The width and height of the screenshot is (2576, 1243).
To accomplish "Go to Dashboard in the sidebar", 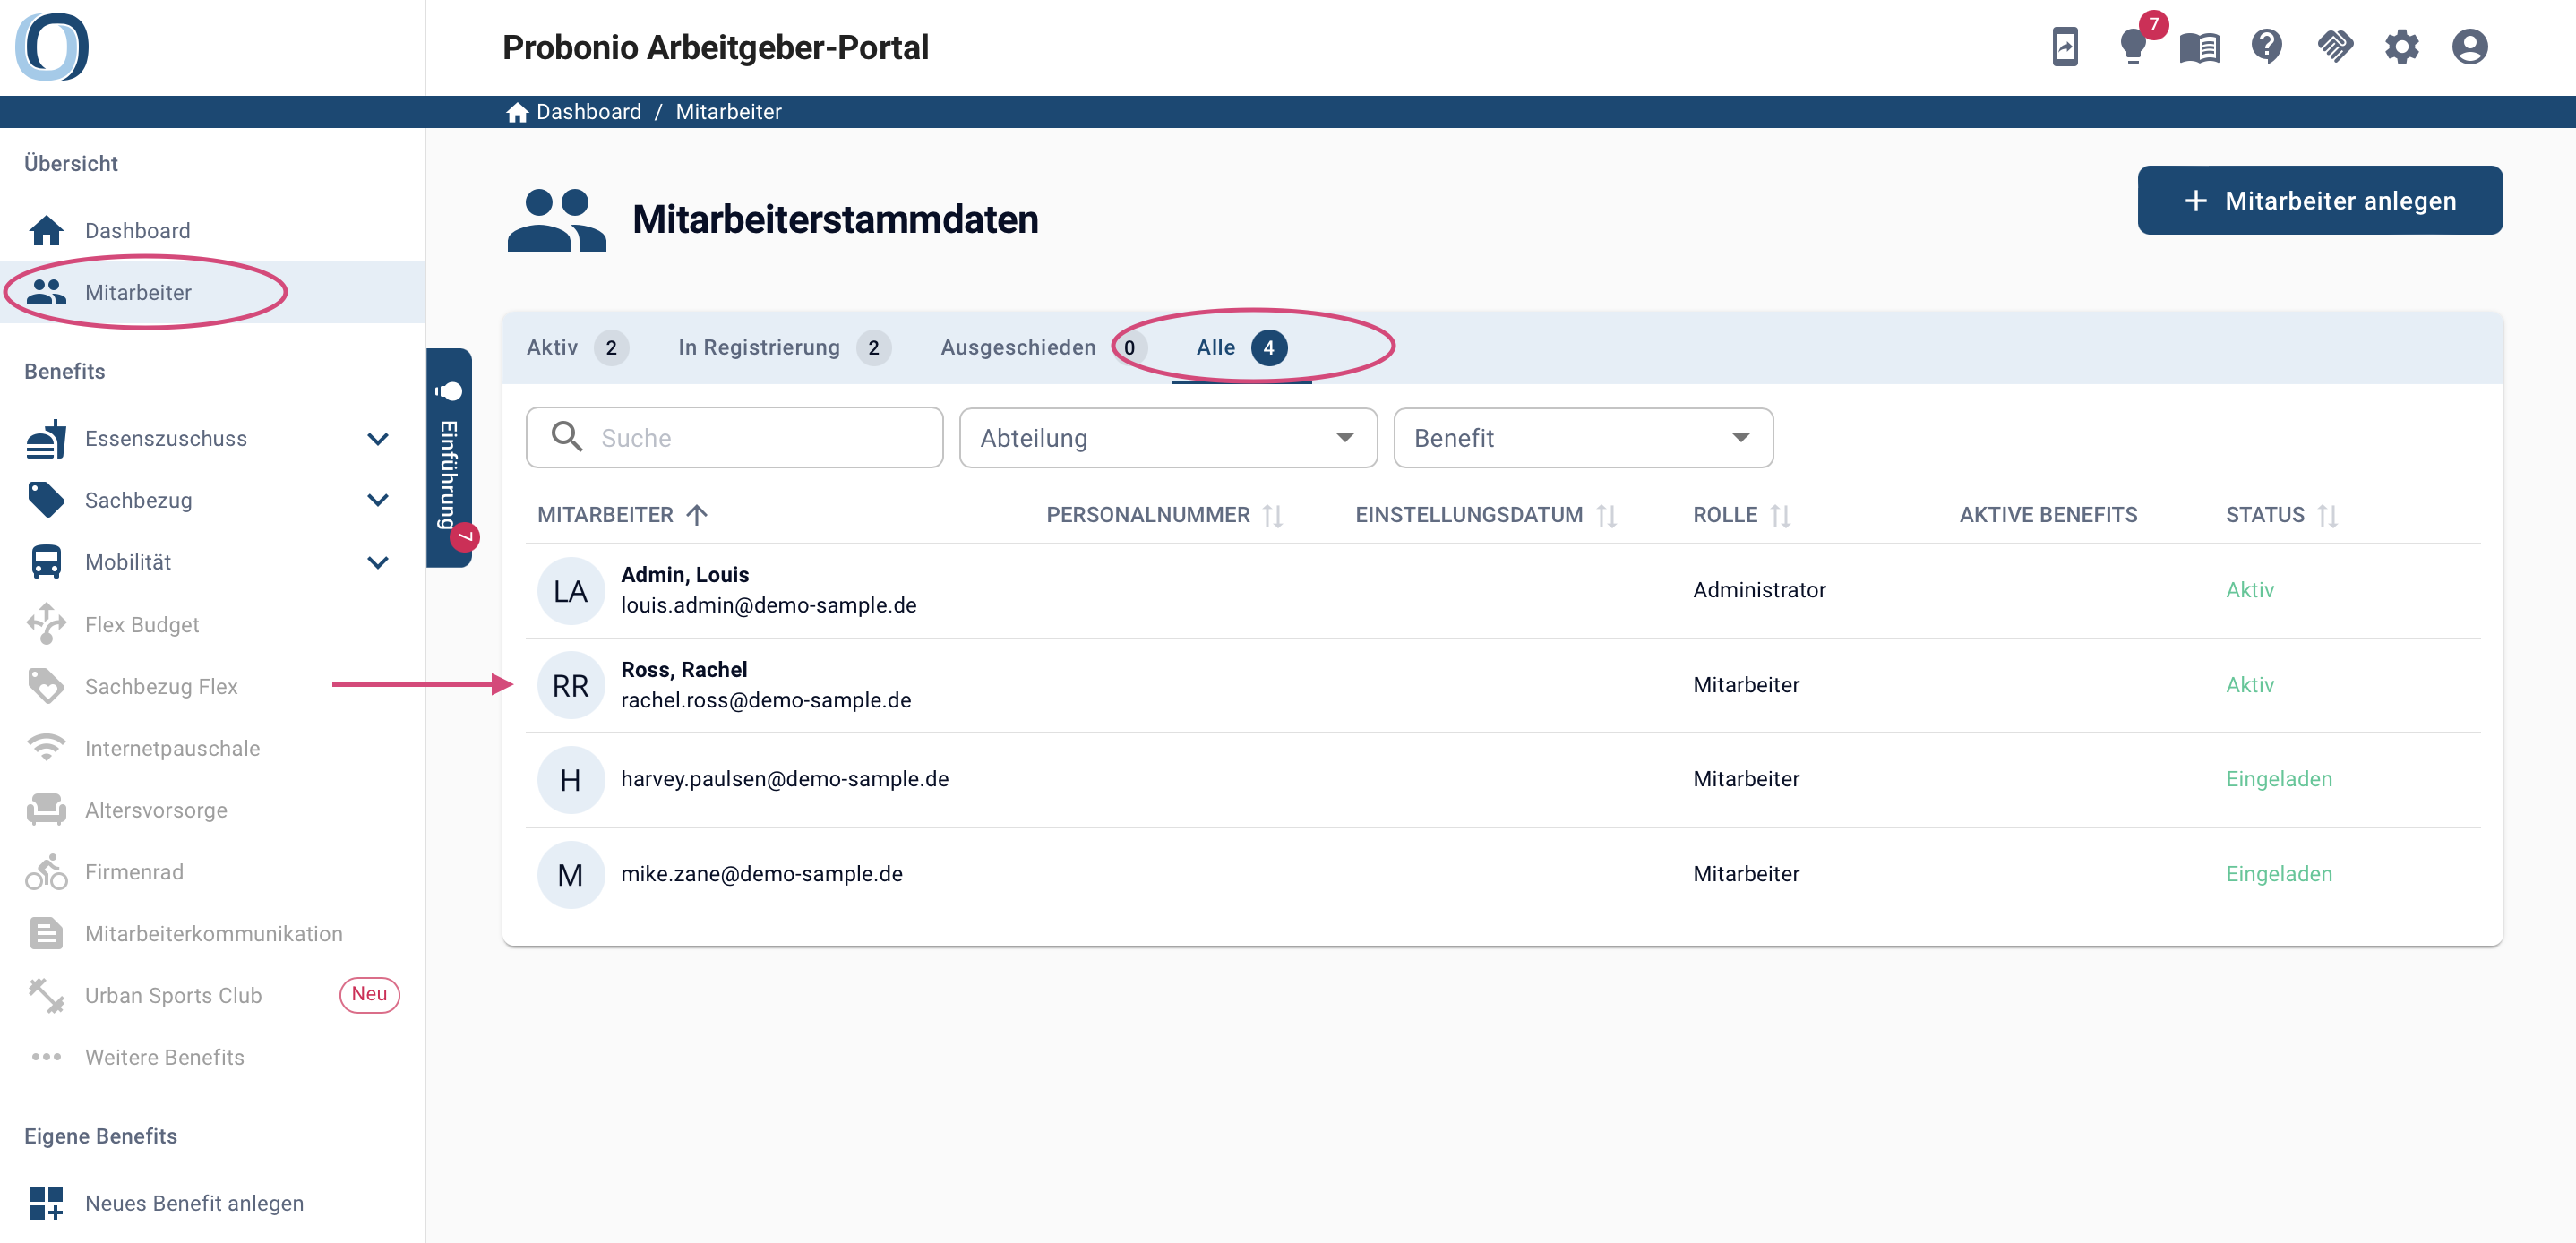I will click(212, 231).
